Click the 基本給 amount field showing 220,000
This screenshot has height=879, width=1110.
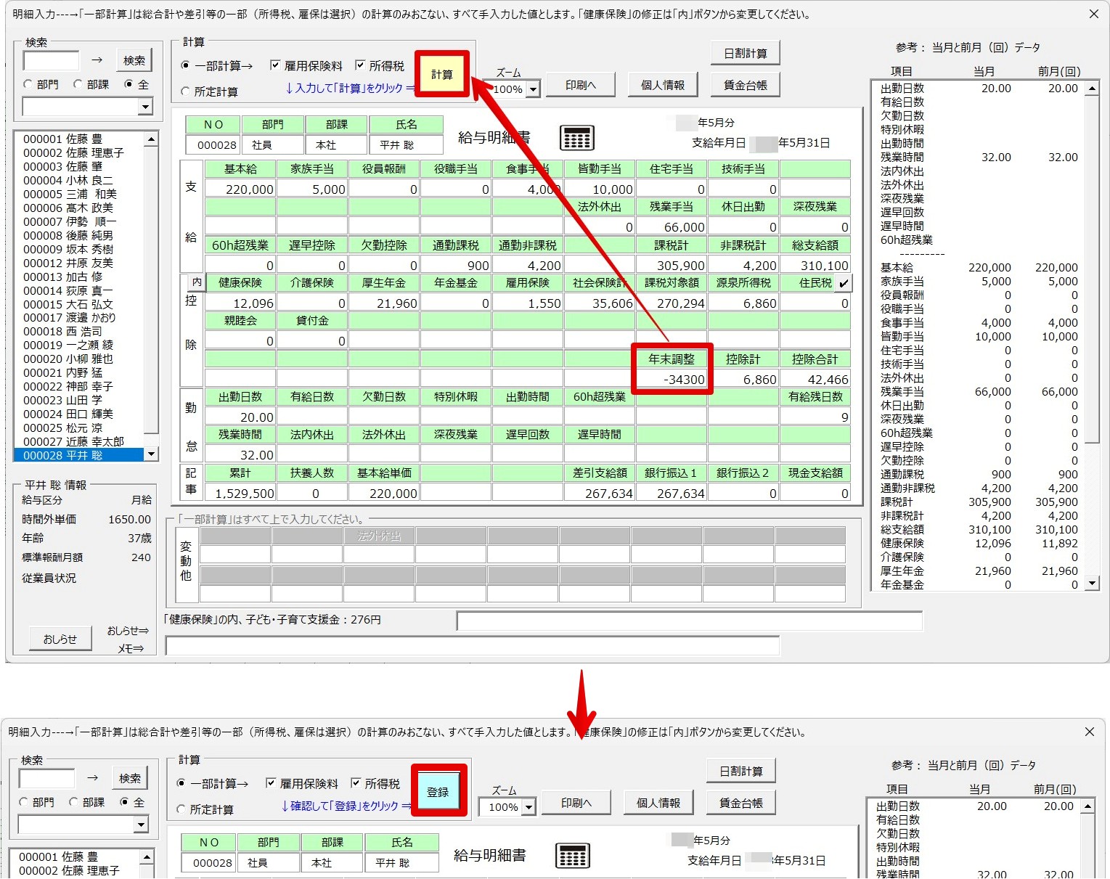pyautogui.click(x=240, y=189)
